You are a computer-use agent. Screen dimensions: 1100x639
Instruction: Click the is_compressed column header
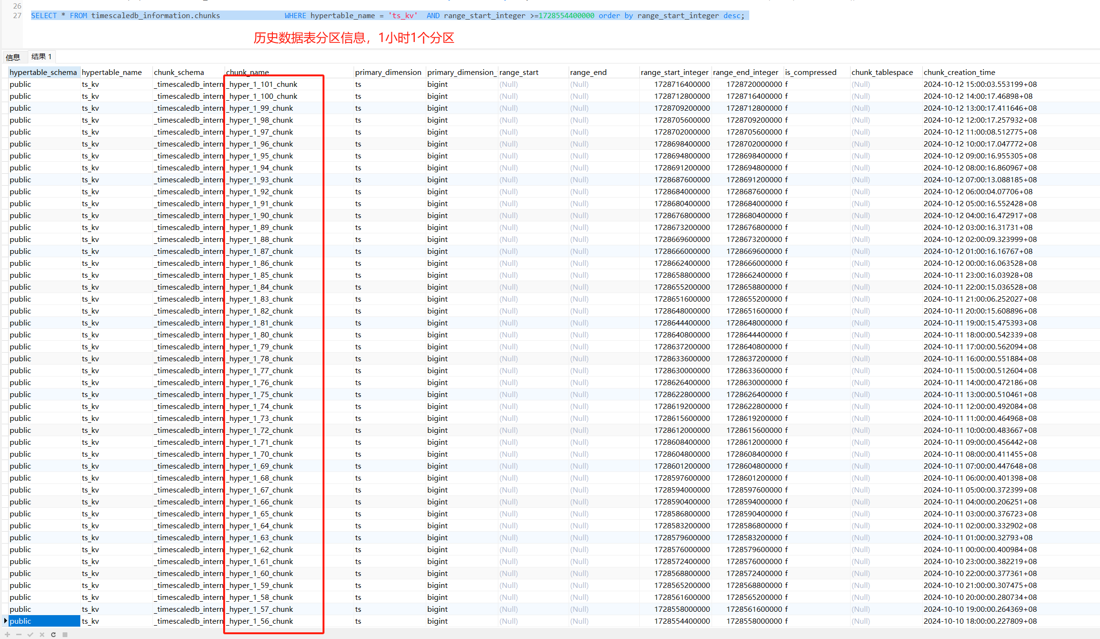point(810,72)
